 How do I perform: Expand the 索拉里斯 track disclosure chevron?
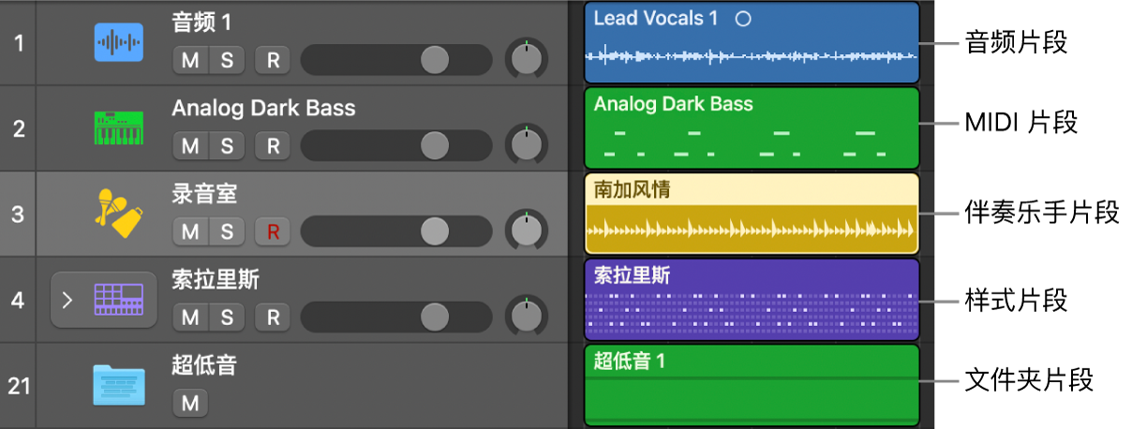pyautogui.click(x=67, y=300)
